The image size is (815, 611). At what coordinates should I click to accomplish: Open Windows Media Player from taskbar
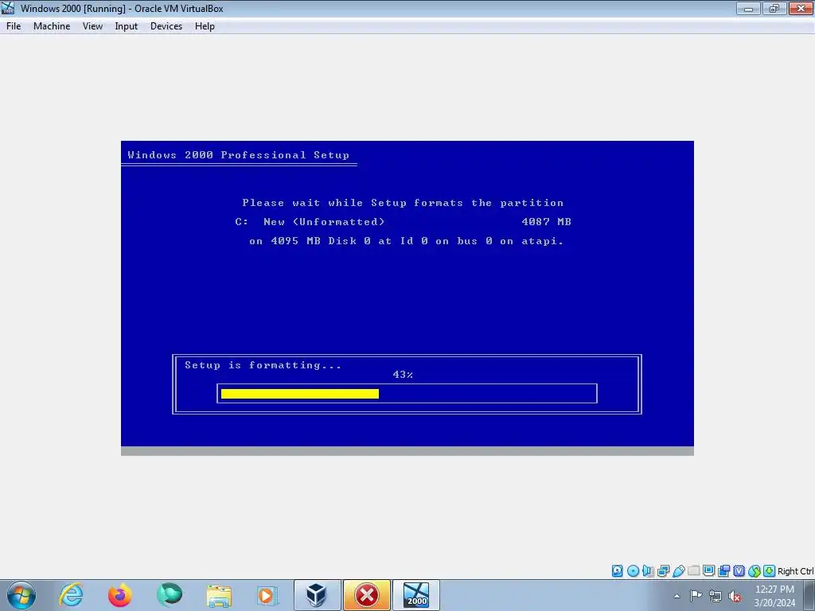tap(267, 595)
